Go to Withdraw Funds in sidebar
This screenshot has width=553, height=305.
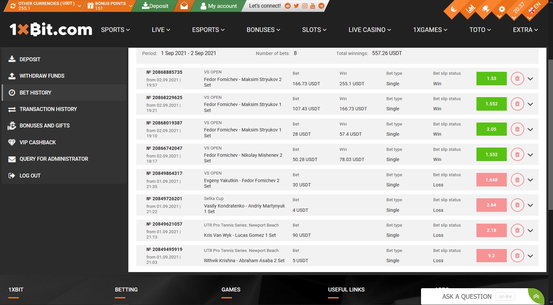[x=64, y=76]
